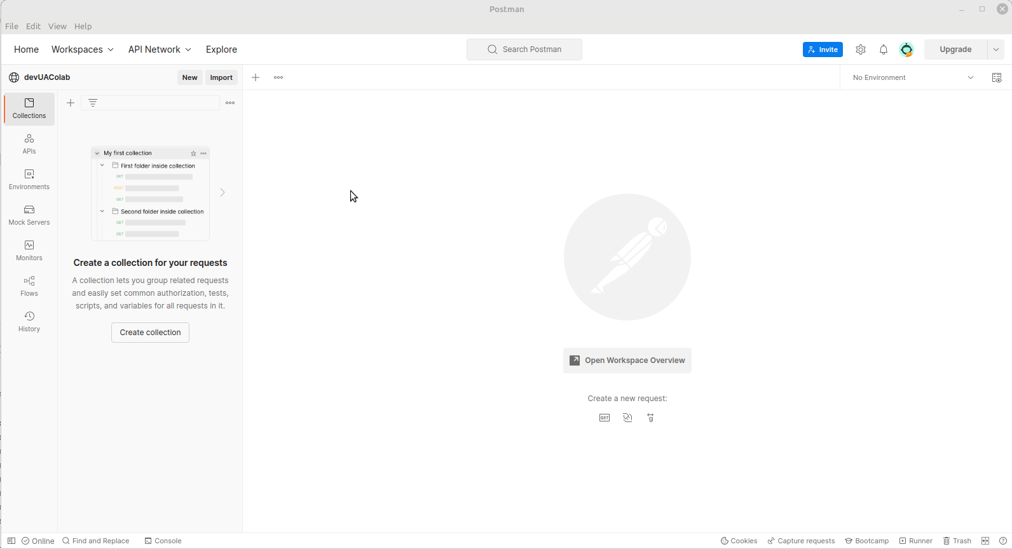Open Postman settings gear
Viewport: 1012px width, 549px height.
click(861, 50)
